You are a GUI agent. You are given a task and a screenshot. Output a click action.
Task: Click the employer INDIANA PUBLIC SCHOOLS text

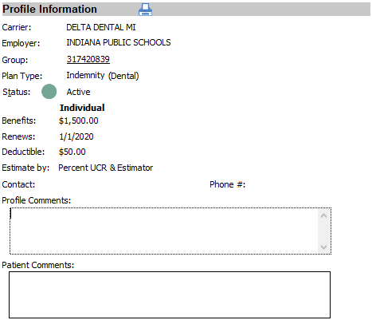pos(119,42)
